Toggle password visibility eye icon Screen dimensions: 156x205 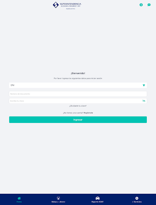144,101
